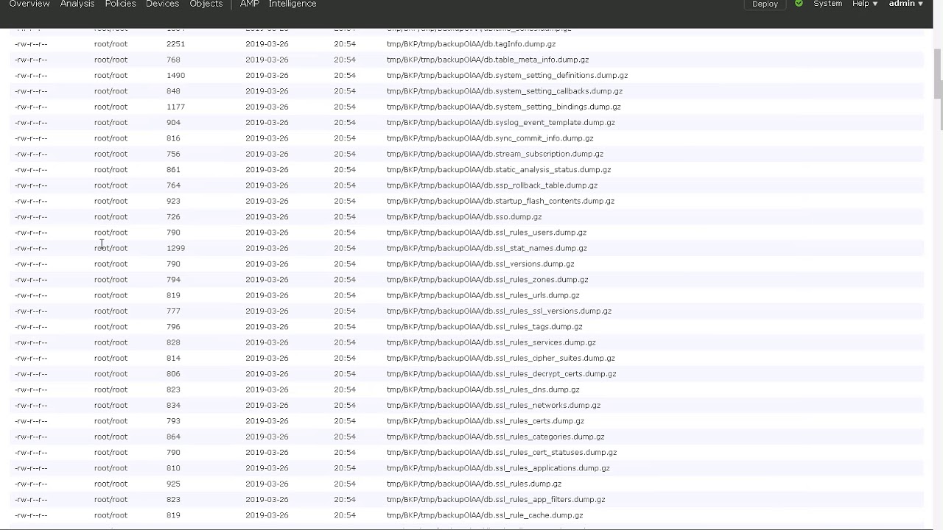Click the green health status icon

[799, 4]
